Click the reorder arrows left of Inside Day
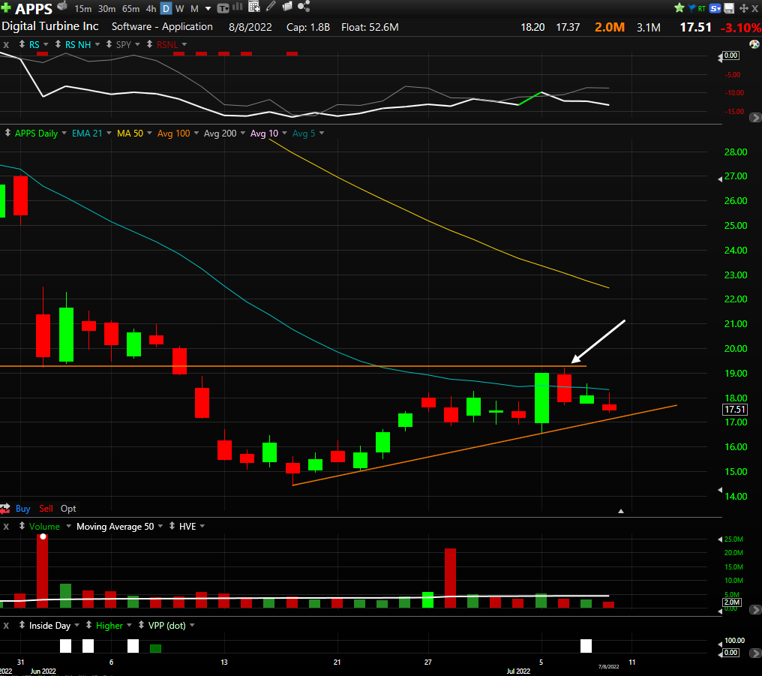The height and width of the screenshot is (676, 762). point(22,625)
